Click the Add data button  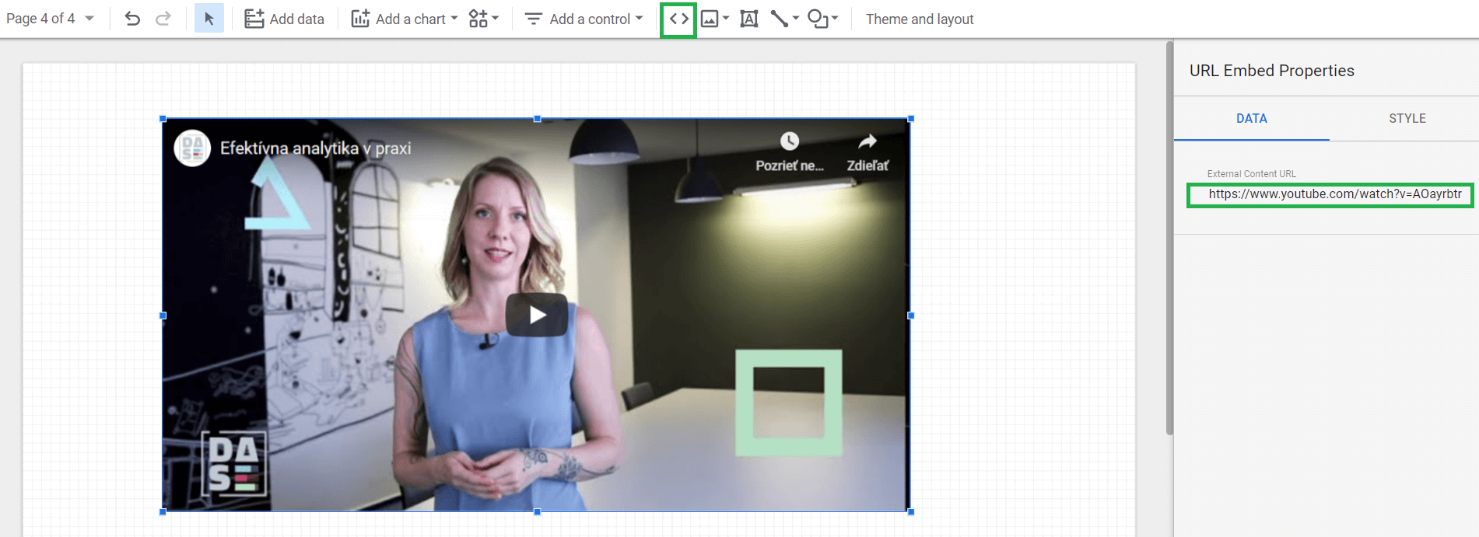click(284, 19)
